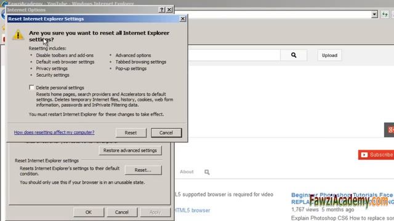Open the About tab on the channel

(x=187, y=172)
